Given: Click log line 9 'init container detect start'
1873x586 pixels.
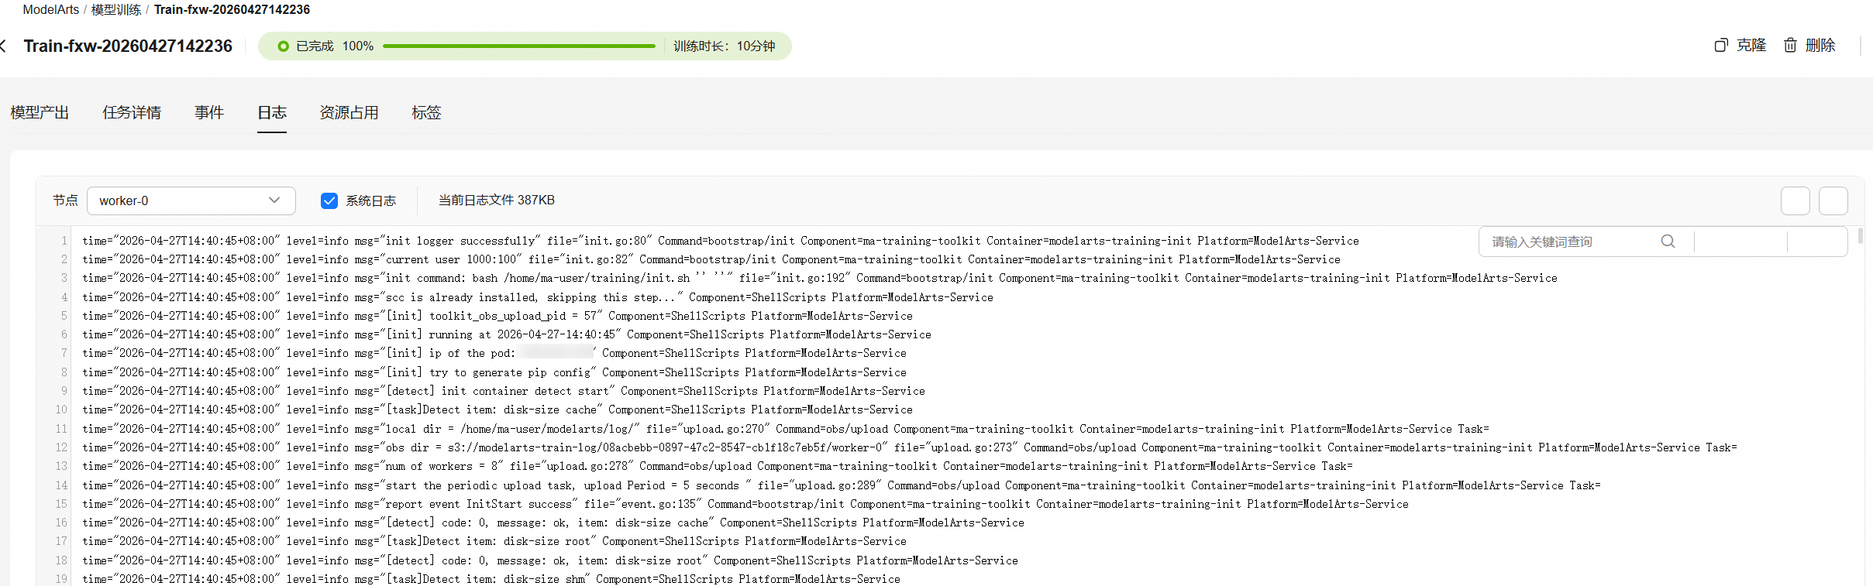Looking at the screenshot, I should [504, 391].
